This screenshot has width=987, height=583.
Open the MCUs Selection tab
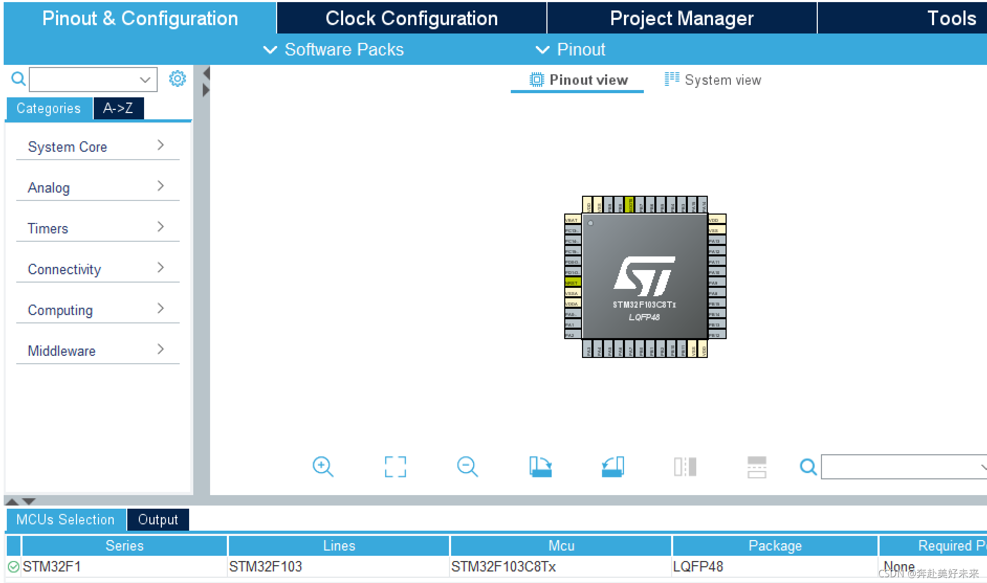tap(65, 520)
